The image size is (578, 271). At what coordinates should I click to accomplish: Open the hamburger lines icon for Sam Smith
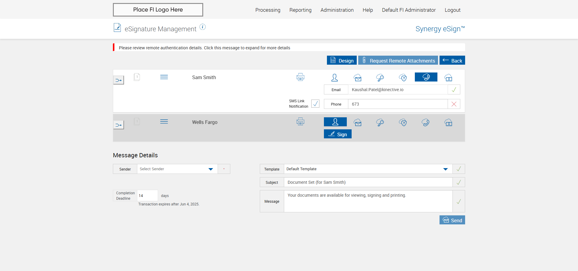pyautogui.click(x=164, y=77)
